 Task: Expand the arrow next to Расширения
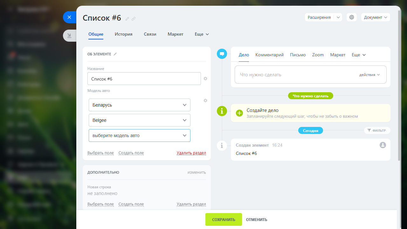(338, 17)
